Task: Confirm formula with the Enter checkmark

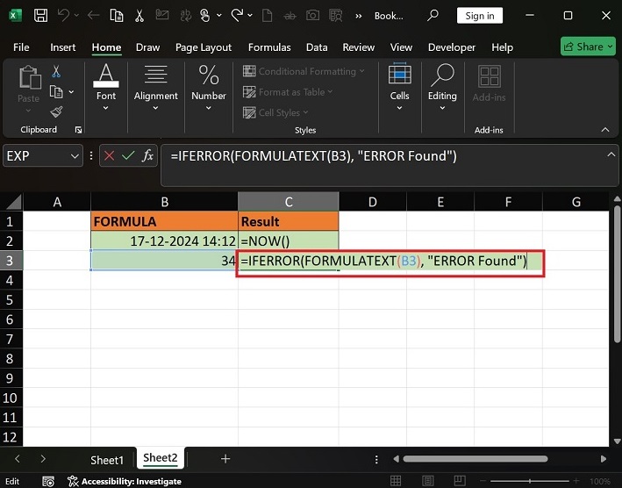Action: tap(129, 155)
